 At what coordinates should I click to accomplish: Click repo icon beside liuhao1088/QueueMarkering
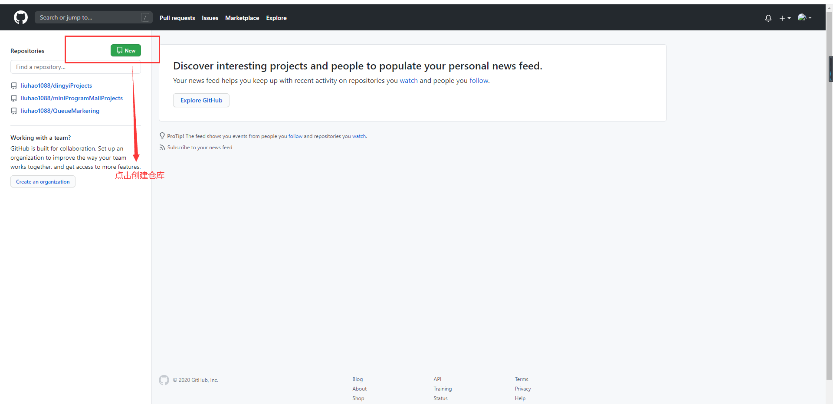click(x=14, y=111)
